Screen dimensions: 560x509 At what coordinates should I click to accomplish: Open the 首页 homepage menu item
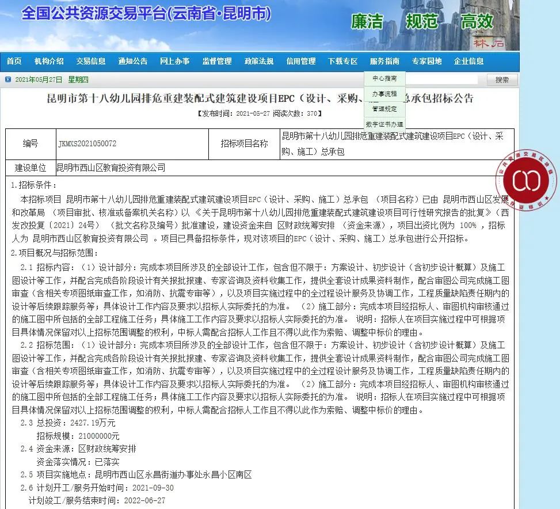(x=14, y=62)
